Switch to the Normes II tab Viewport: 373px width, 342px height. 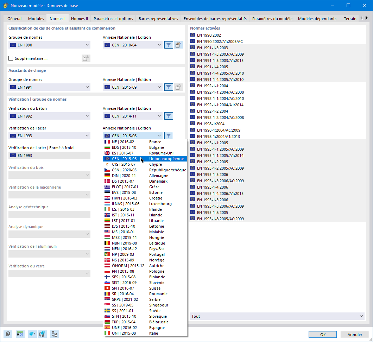(x=80, y=19)
